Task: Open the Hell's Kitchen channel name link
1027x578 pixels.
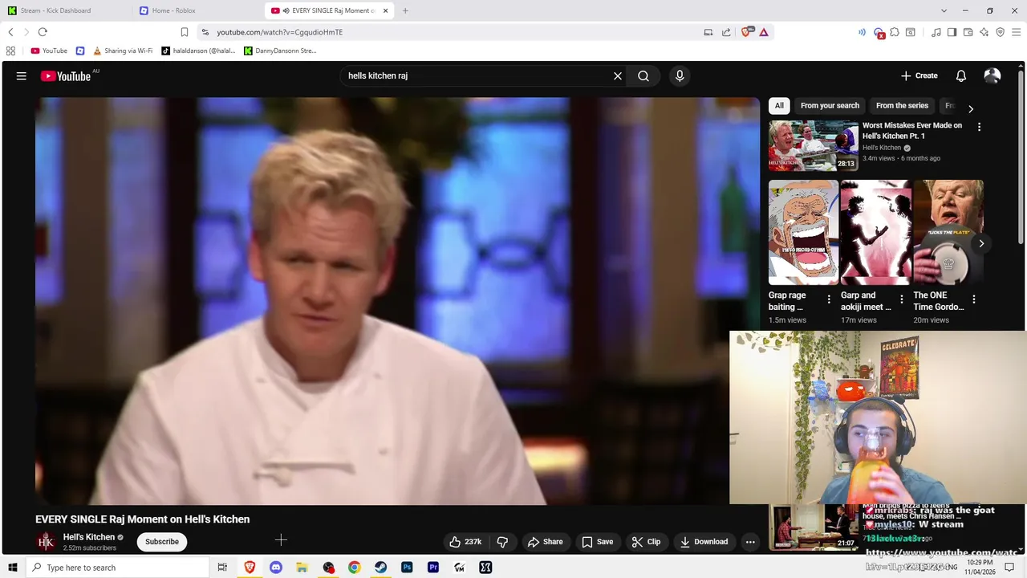Action: (x=89, y=537)
